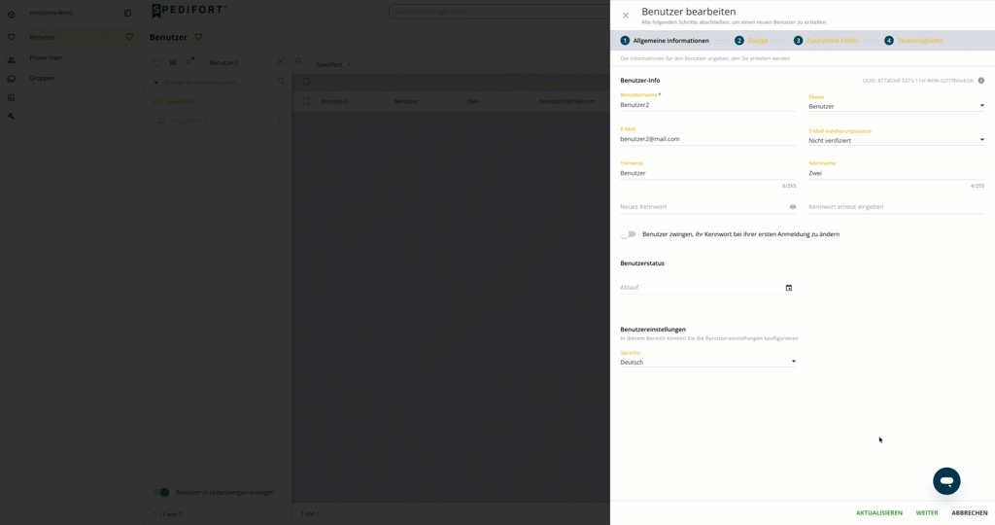The width and height of the screenshot is (995, 525).
Task: Toggle Benutzer in Unterzweigen anzeigen
Action: coord(162,492)
